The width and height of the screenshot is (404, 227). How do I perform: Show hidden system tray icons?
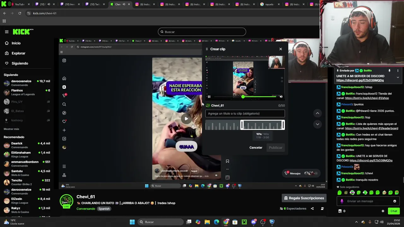(356, 222)
